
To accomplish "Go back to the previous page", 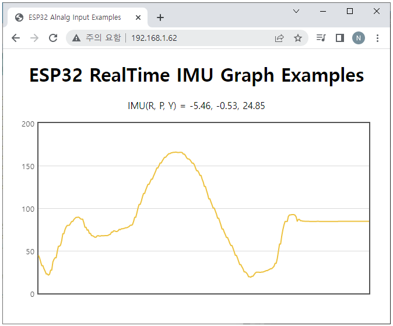I will click(x=16, y=38).
